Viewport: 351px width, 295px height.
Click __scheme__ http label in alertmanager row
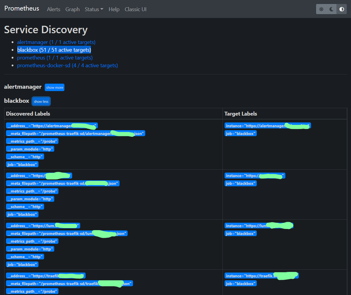pyautogui.click(x=25, y=157)
